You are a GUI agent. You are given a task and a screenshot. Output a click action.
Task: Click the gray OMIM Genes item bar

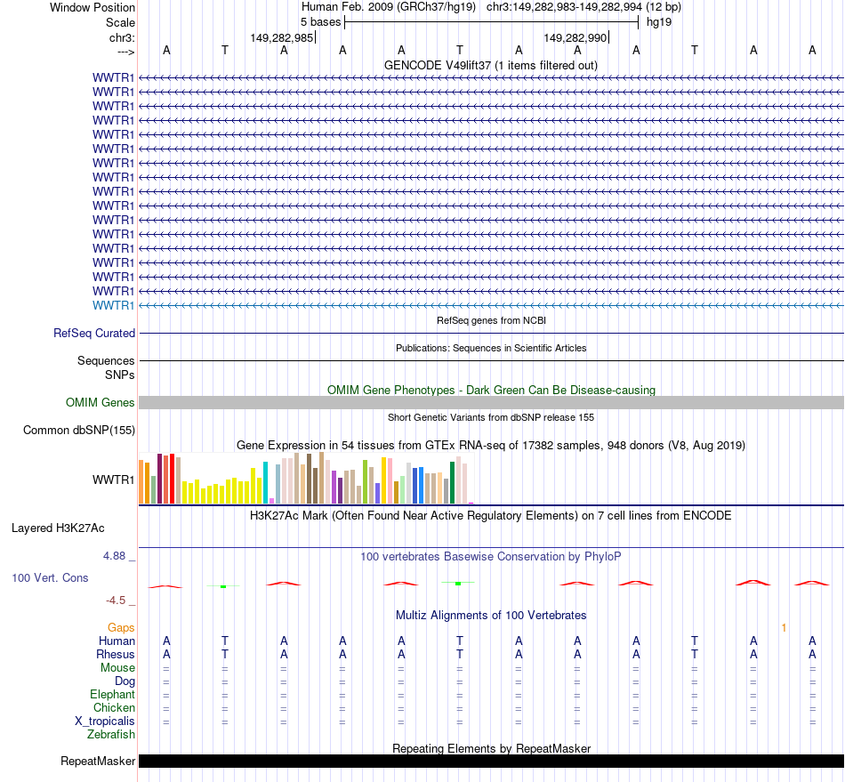(x=491, y=403)
